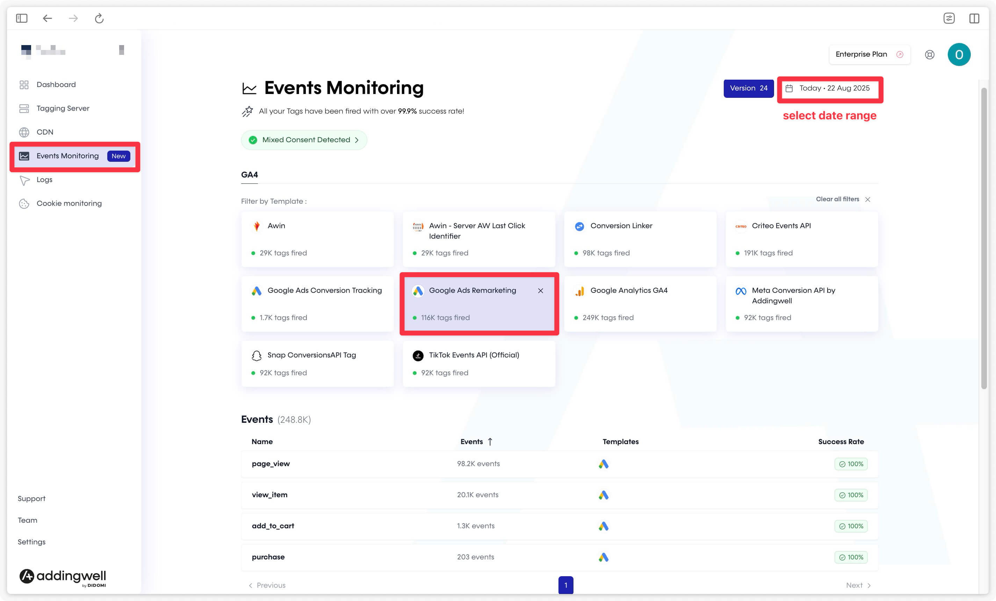Click the Tagging Server stack icon

tap(24, 109)
